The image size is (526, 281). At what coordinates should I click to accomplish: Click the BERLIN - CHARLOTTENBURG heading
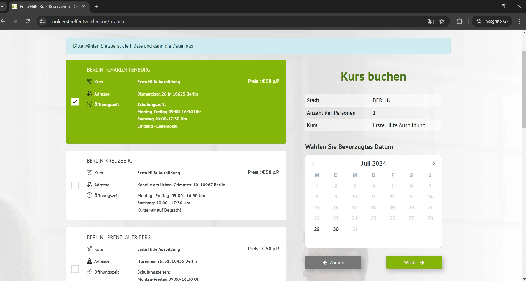(118, 70)
